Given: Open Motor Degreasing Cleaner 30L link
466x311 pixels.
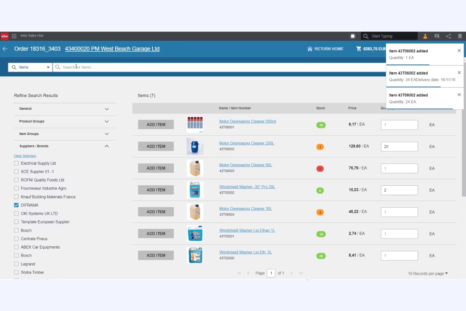Looking at the screenshot, I should pyautogui.click(x=246, y=209).
